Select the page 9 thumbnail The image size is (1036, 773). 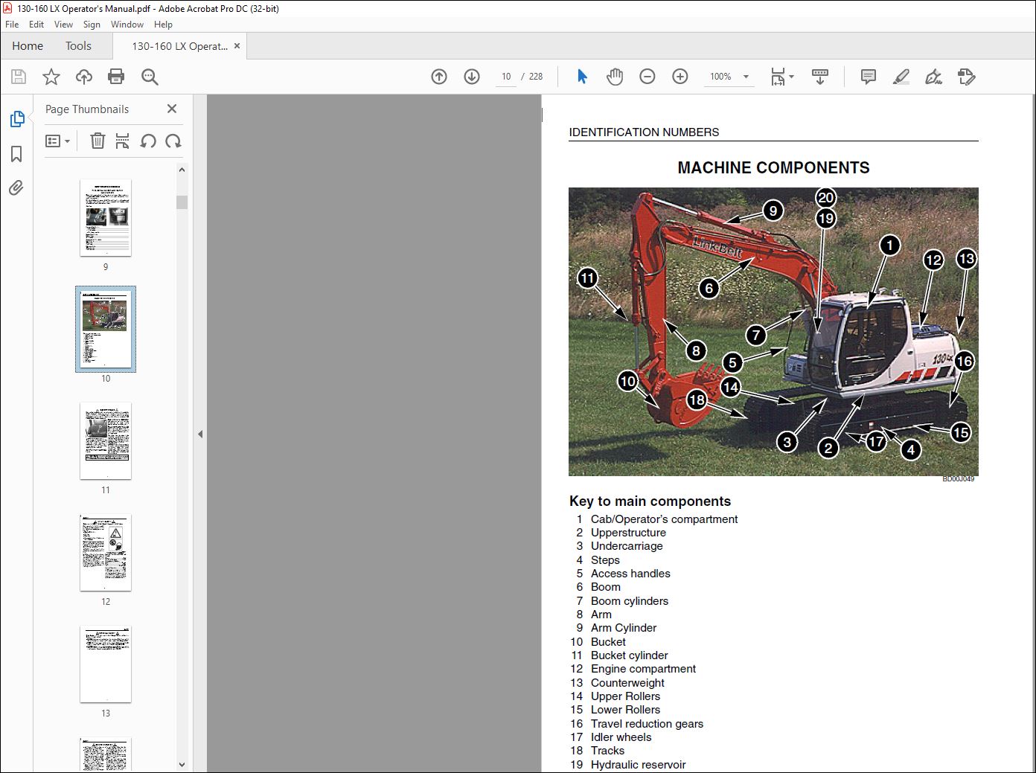click(106, 218)
